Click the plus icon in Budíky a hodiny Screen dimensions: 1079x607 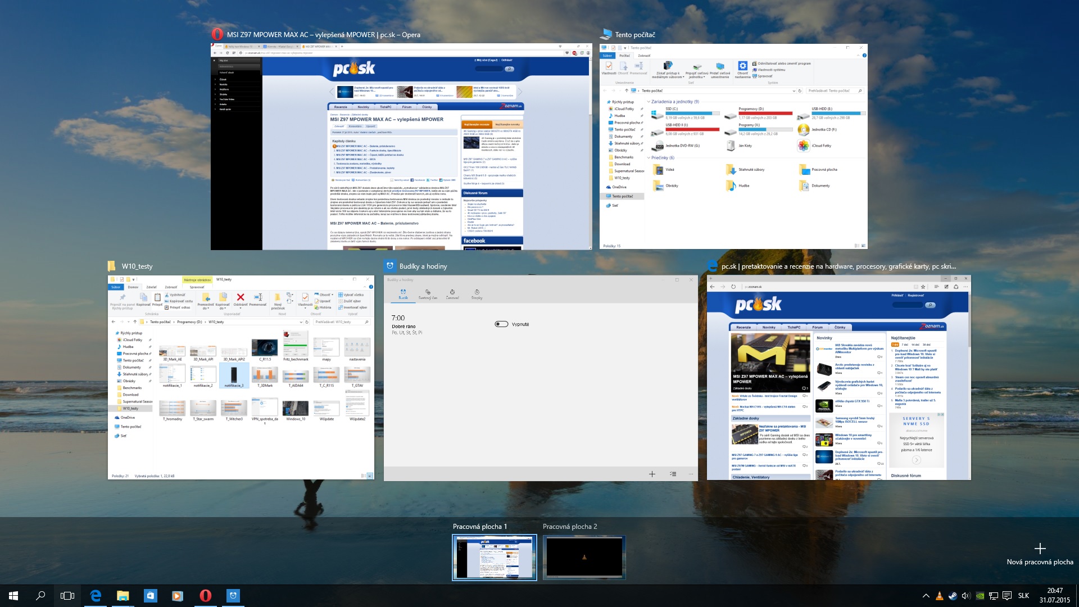coord(652,474)
